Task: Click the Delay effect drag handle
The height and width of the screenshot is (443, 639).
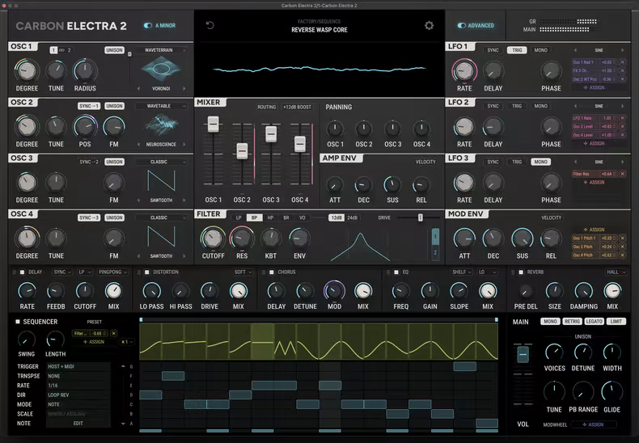Action: click(x=15, y=272)
